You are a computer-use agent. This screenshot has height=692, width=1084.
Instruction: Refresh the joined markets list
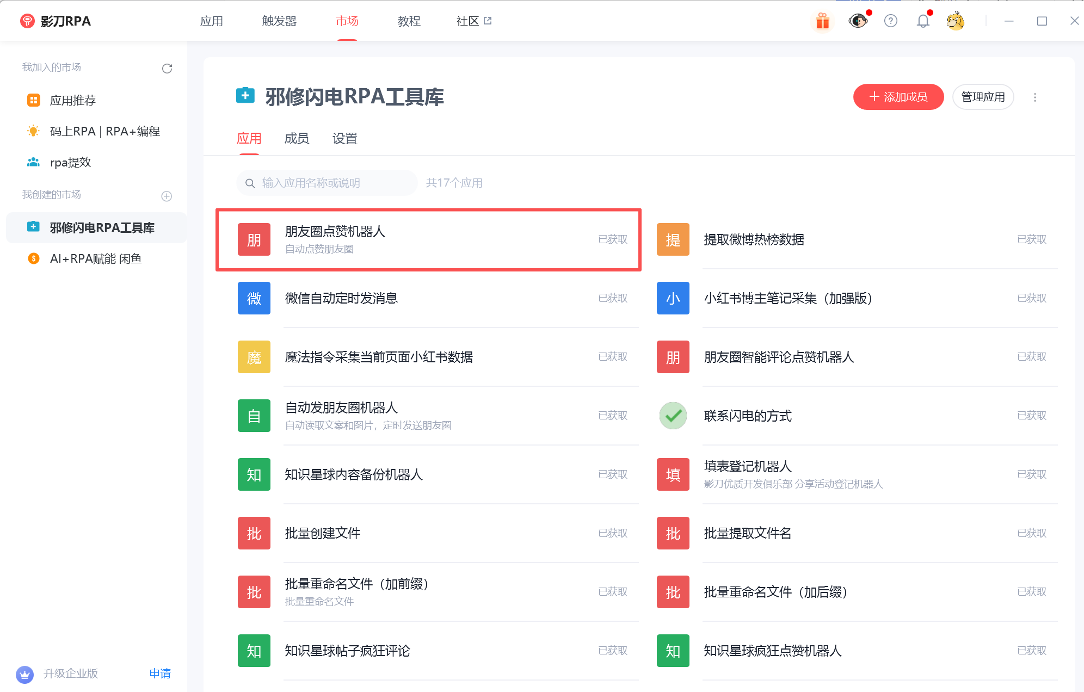[167, 69]
